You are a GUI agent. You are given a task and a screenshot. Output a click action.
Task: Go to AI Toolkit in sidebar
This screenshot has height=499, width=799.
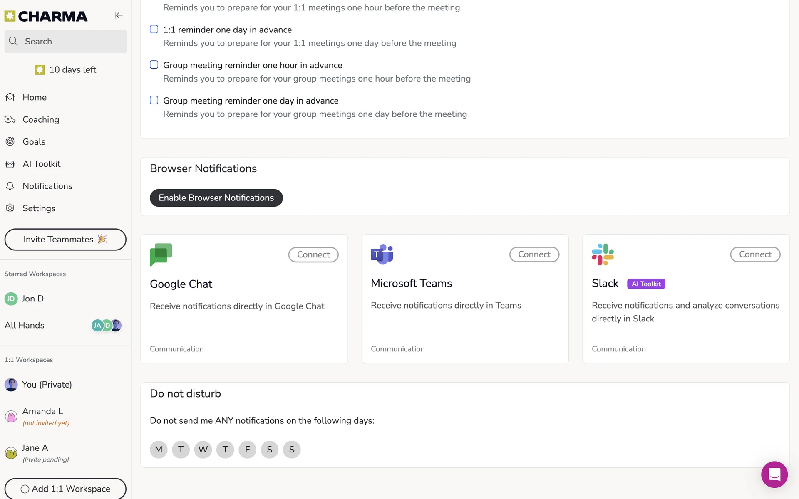click(41, 164)
